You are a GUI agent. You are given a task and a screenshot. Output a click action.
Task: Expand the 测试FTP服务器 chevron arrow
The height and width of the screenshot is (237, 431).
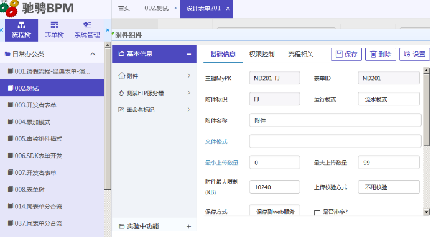[189, 92]
